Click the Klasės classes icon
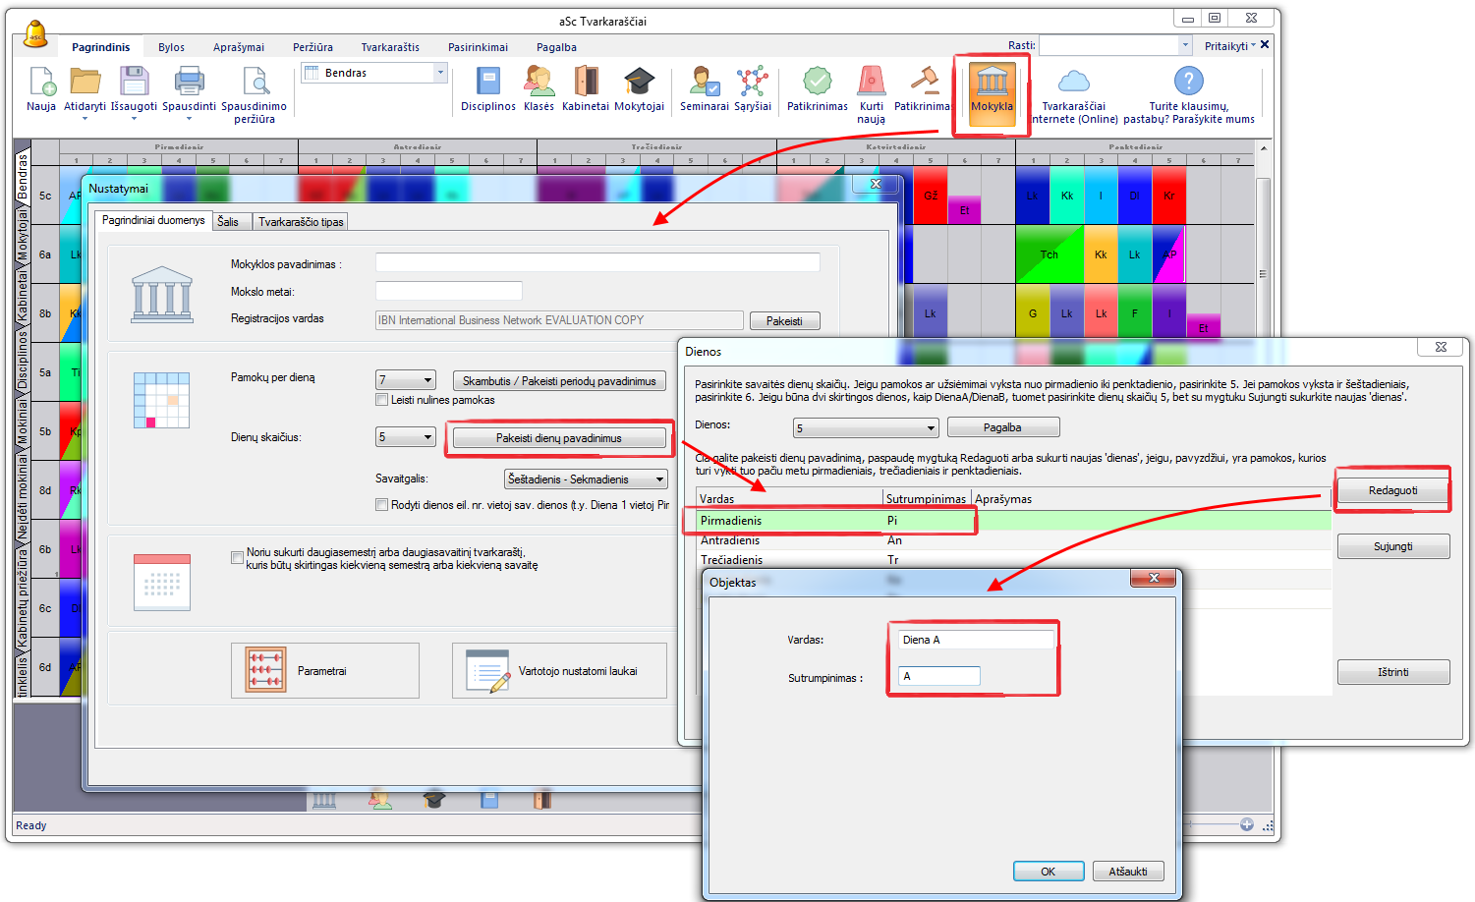The image size is (1475, 902). pos(539,83)
